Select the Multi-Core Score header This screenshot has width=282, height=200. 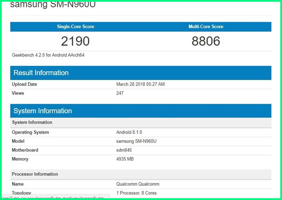click(206, 27)
